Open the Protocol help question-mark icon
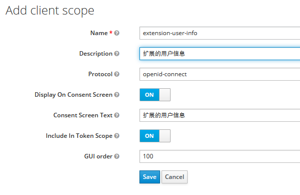Viewport: 300px width, 195px height. (117, 74)
